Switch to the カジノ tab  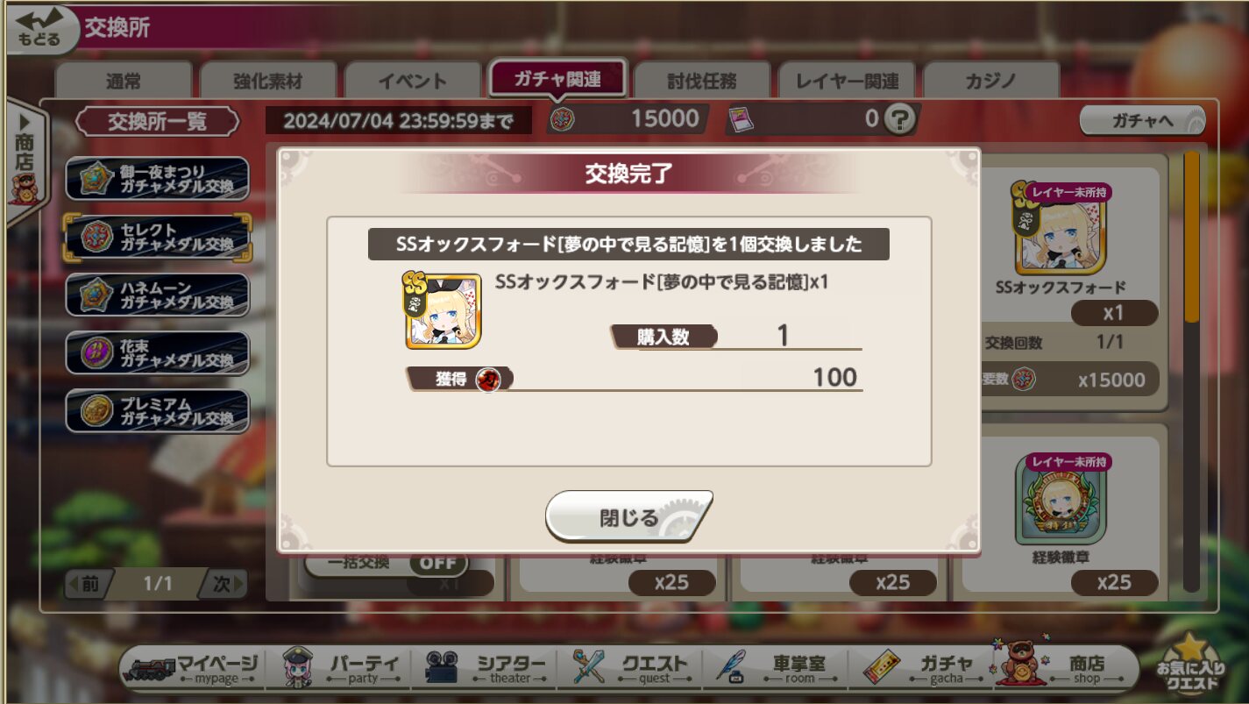tap(991, 82)
